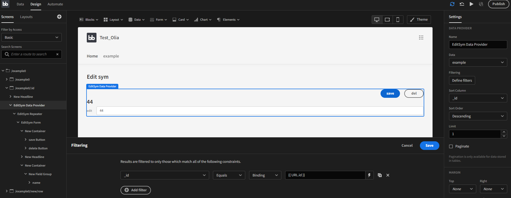Open the Equals operator dropdown
This screenshot has width=511, height=198.
tap(229, 175)
